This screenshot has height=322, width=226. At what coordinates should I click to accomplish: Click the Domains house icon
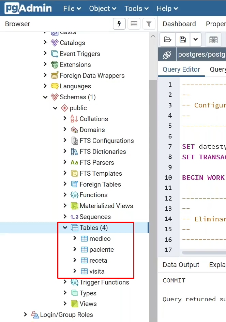tap(74, 130)
